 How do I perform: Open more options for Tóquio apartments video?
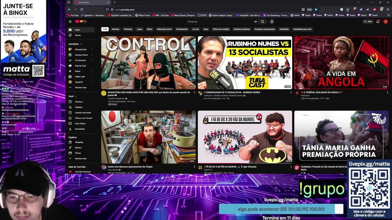(194, 167)
